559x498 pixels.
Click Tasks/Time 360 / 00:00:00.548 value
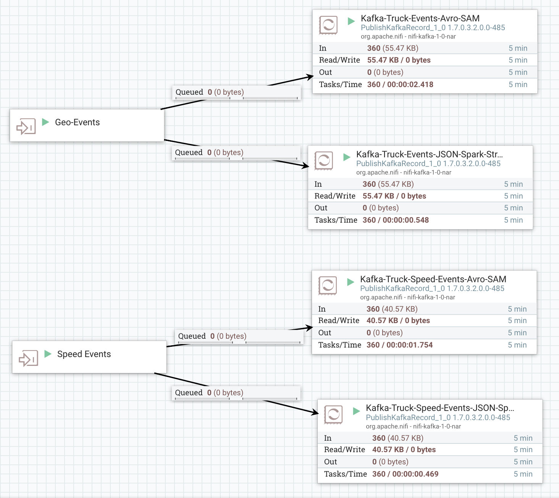click(x=396, y=220)
